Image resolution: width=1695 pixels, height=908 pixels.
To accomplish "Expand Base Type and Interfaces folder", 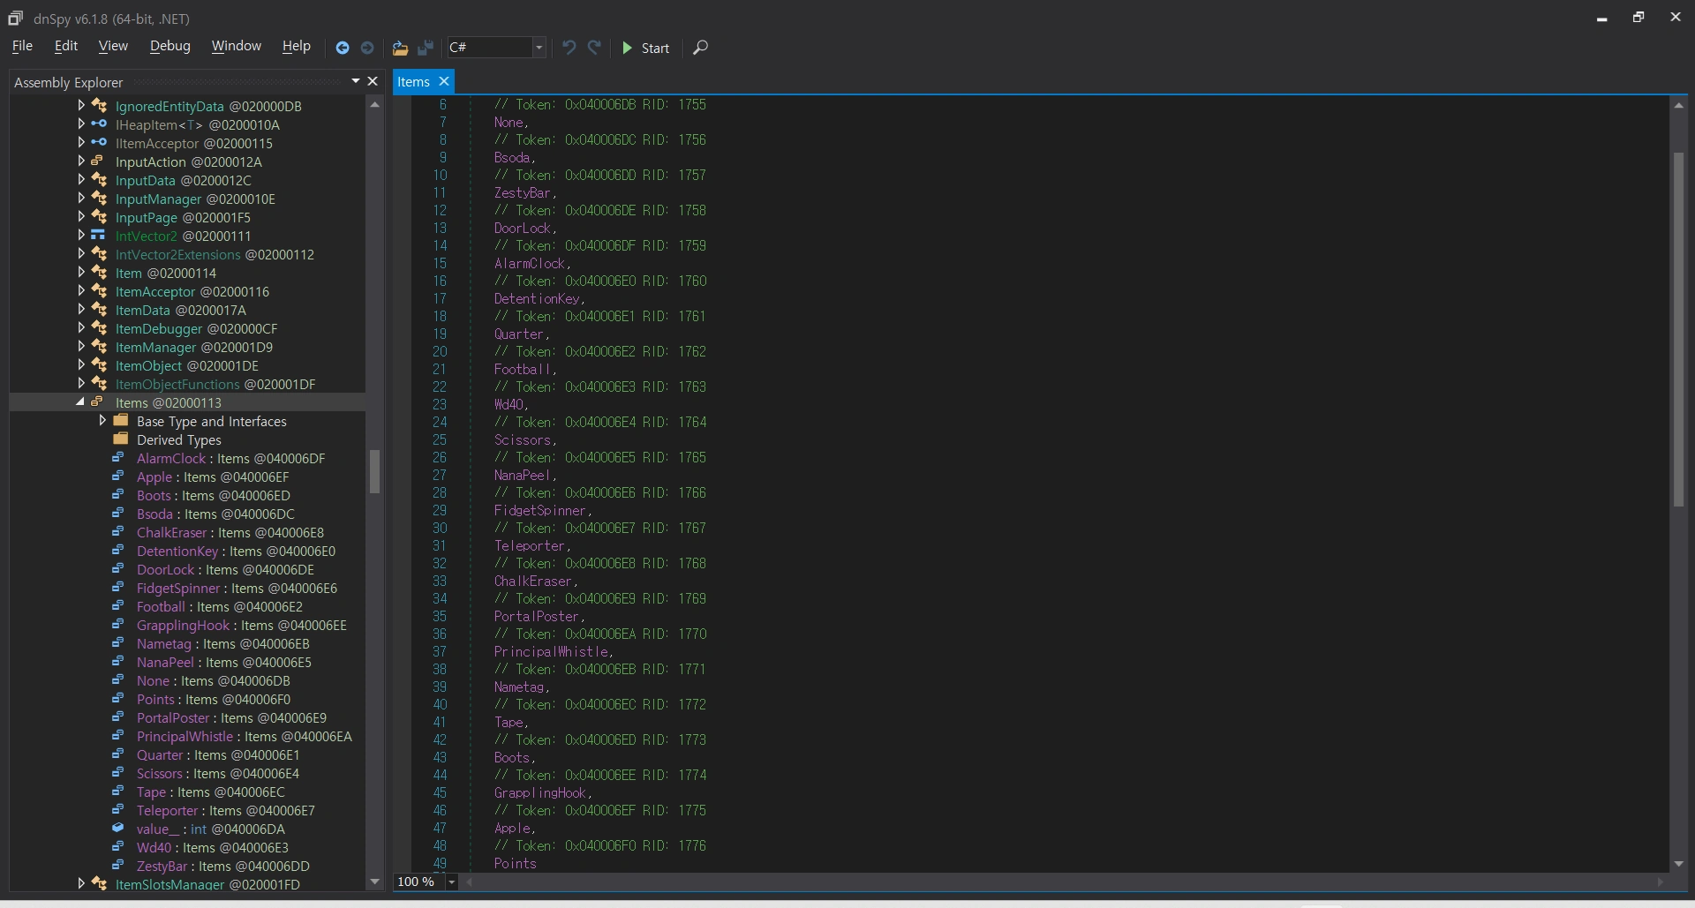I will coord(102,421).
